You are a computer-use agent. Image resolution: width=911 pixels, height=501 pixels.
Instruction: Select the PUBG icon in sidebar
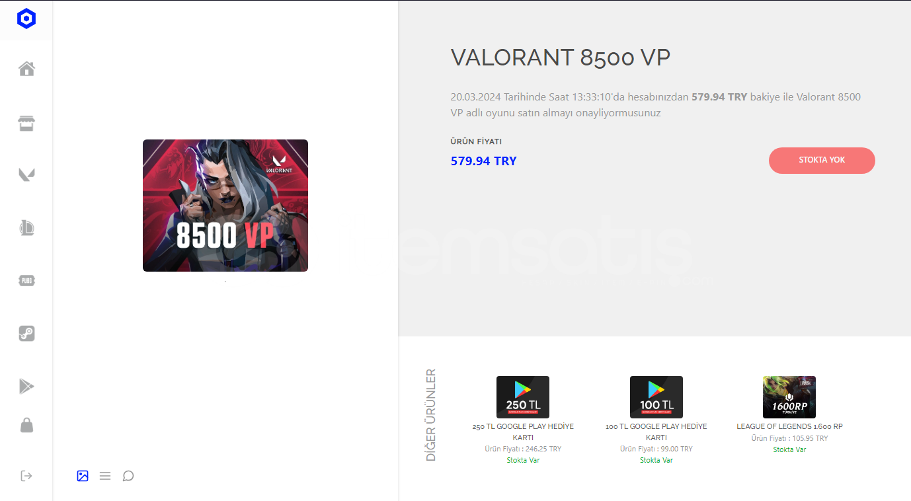coord(26,281)
